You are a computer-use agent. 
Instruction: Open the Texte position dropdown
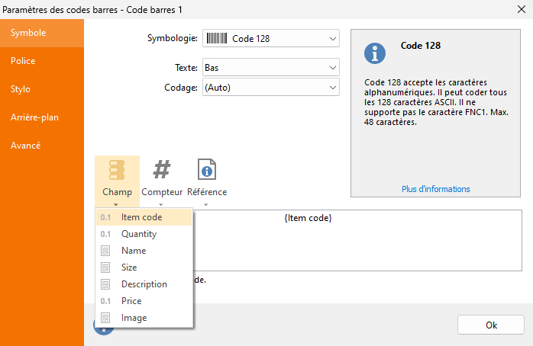coord(271,68)
